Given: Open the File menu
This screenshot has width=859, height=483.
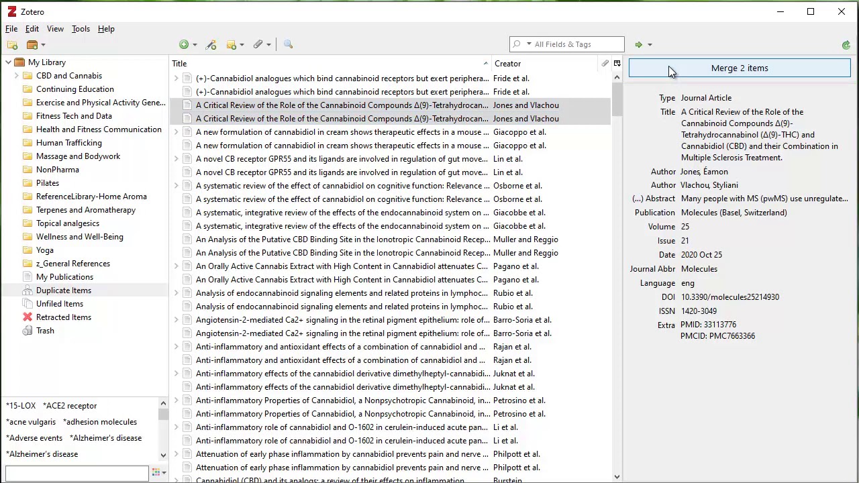Looking at the screenshot, I should pyautogui.click(x=11, y=29).
